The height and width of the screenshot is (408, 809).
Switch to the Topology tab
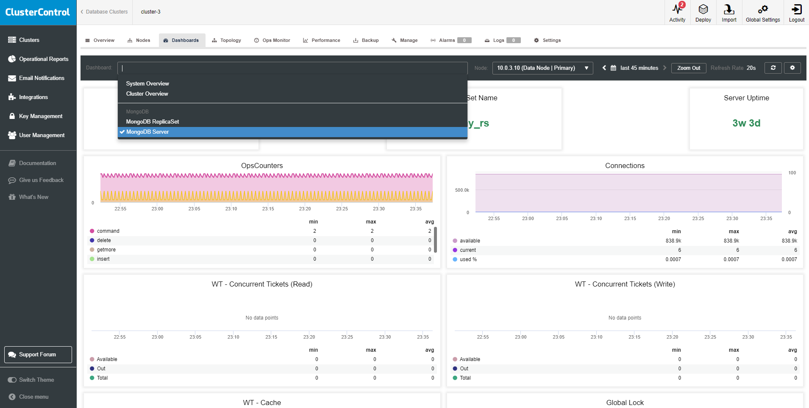click(x=227, y=40)
